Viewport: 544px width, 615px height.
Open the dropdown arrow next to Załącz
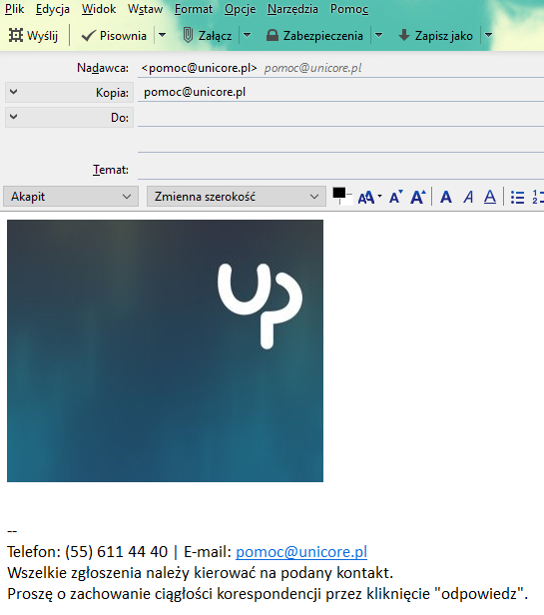click(248, 35)
